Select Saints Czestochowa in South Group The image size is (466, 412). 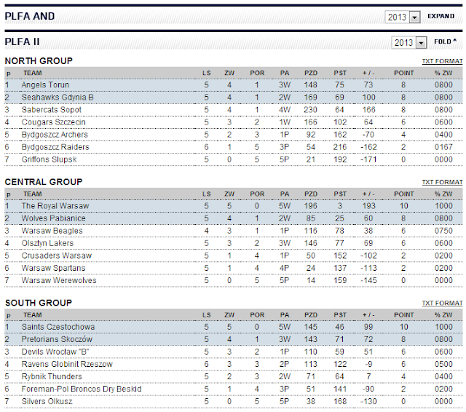click(55, 327)
